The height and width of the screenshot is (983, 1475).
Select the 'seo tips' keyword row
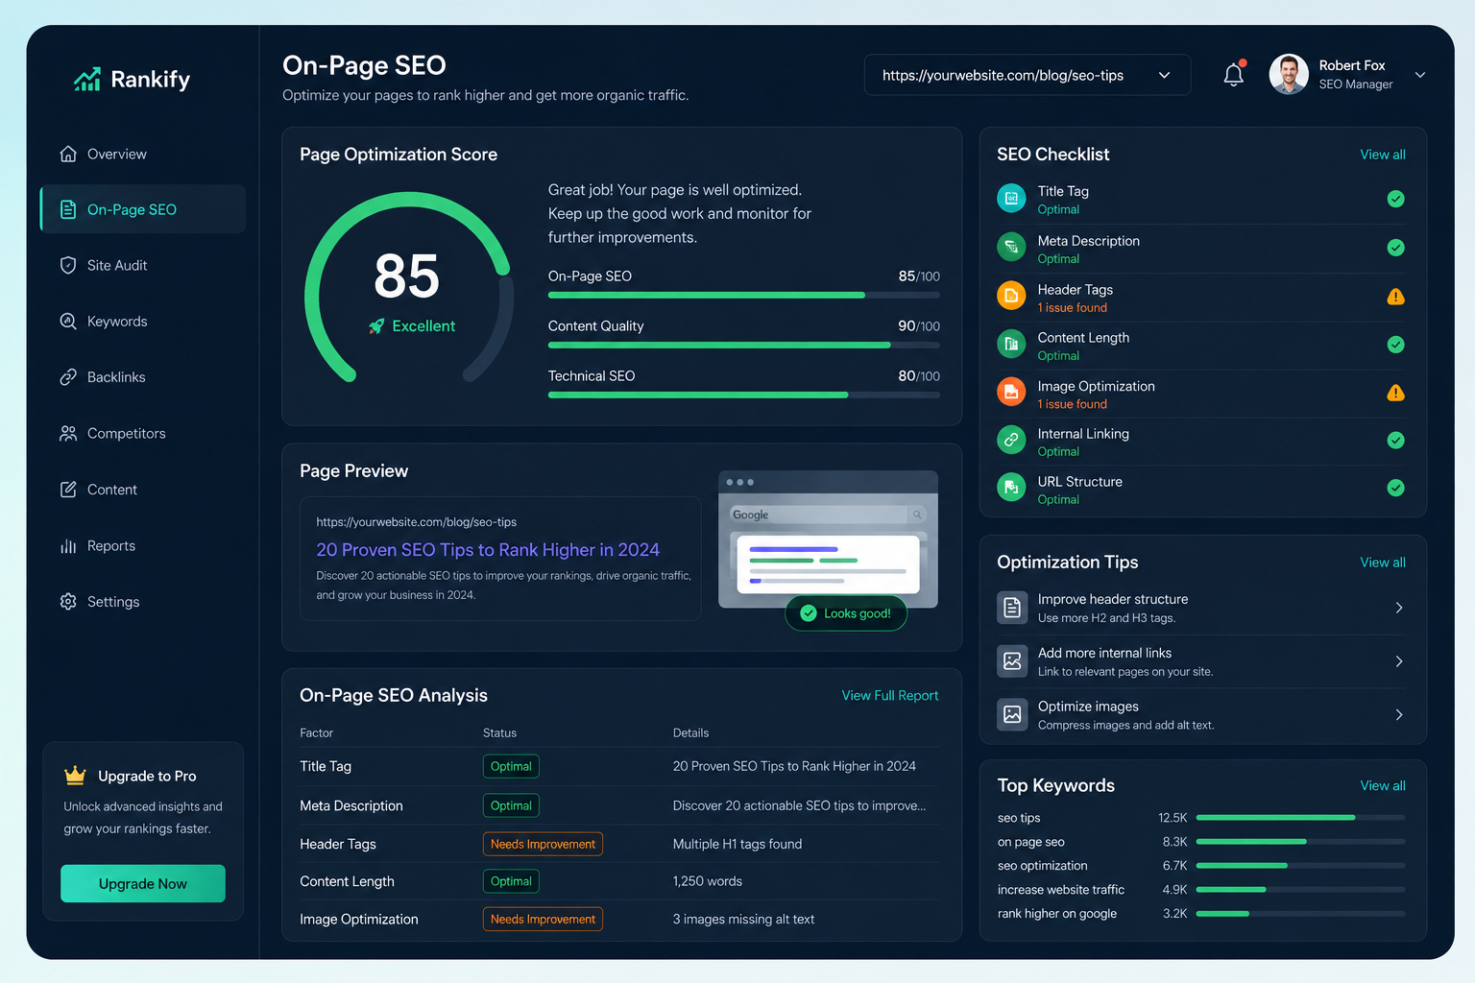(x=1201, y=818)
